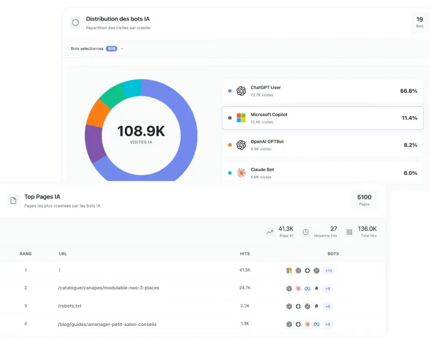Click the trend arrow icon next to 41.3K
This screenshot has width=430, height=344.
270,231
